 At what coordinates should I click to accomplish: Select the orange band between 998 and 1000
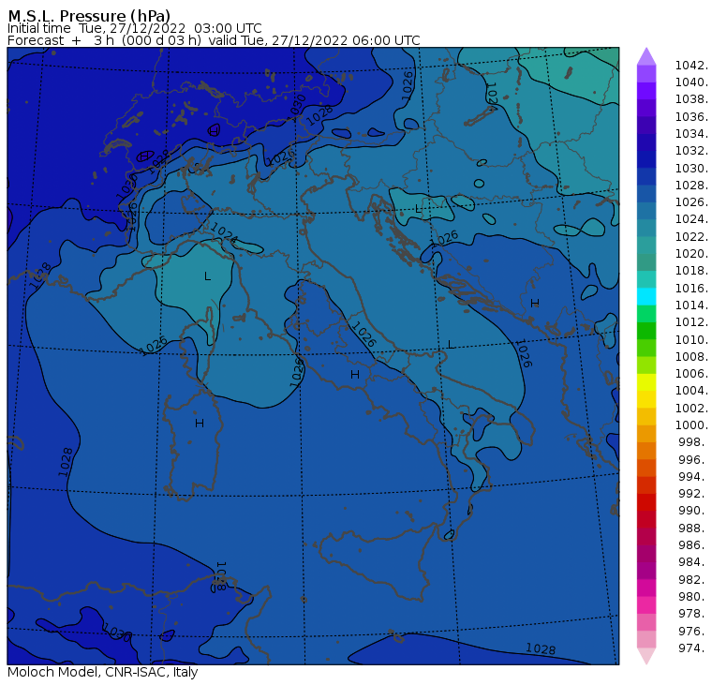click(x=646, y=433)
